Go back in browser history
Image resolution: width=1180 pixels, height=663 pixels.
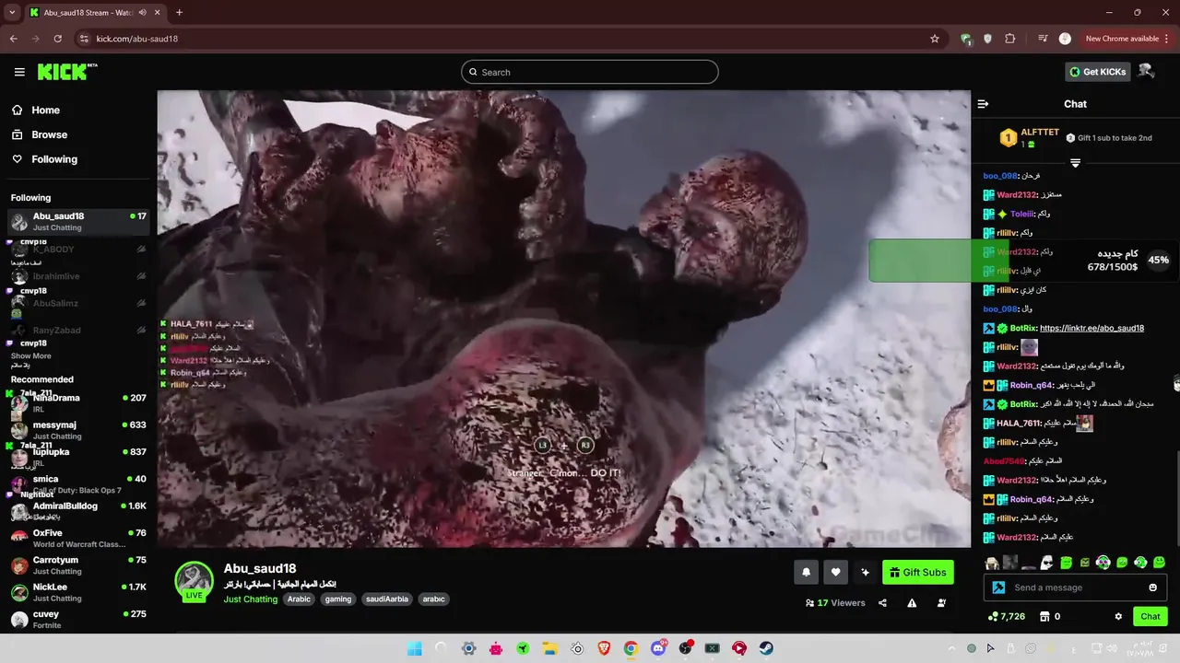coord(13,39)
